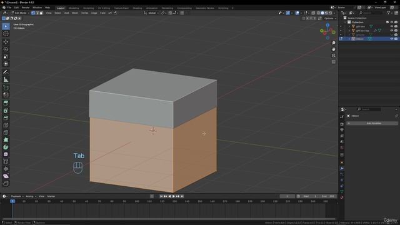Toggle X-ray display
The width and height of the screenshot is (400, 225).
313,12
